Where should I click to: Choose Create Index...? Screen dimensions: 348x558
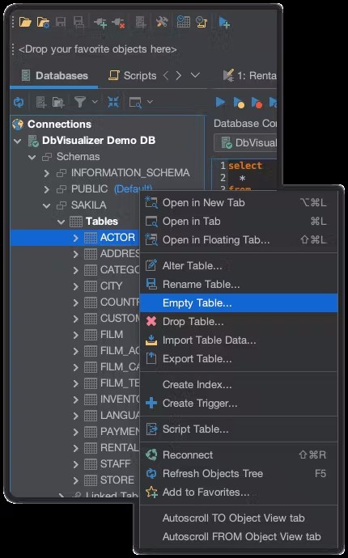pyautogui.click(x=238, y=385)
